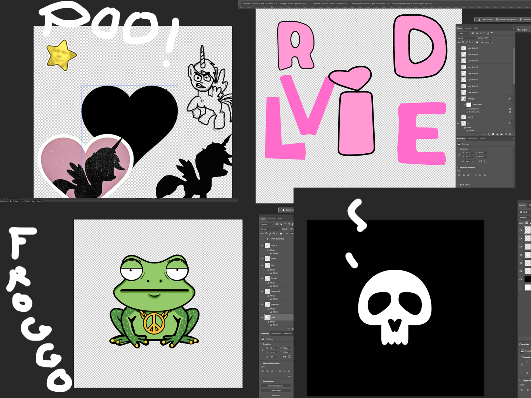This screenshot has height=398, width=531.
Task: Delete layer trash icon, pink letters Layers footer
Action: tap(510, 134)
